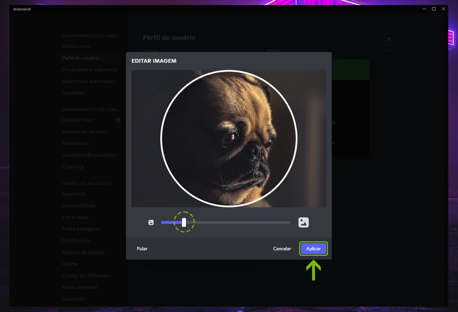Click the small image zoom-out icon
The width and height of the screenshot is (458, 312).
(151, 223)
